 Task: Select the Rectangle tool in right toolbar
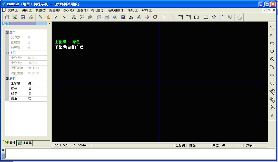click(x=272, y=44)
